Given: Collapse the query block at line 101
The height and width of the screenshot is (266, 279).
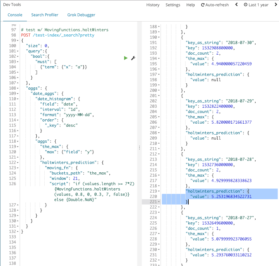Looking at the screenshot, I should pyautogui.click(x=17, y=51).
